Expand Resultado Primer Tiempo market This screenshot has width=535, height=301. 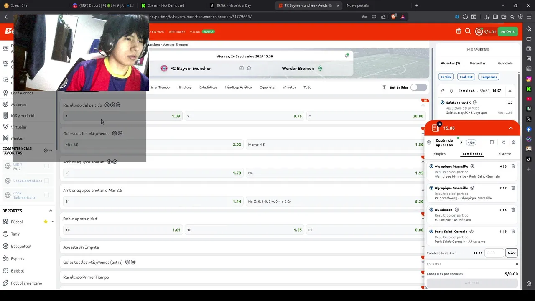(423, 277)
